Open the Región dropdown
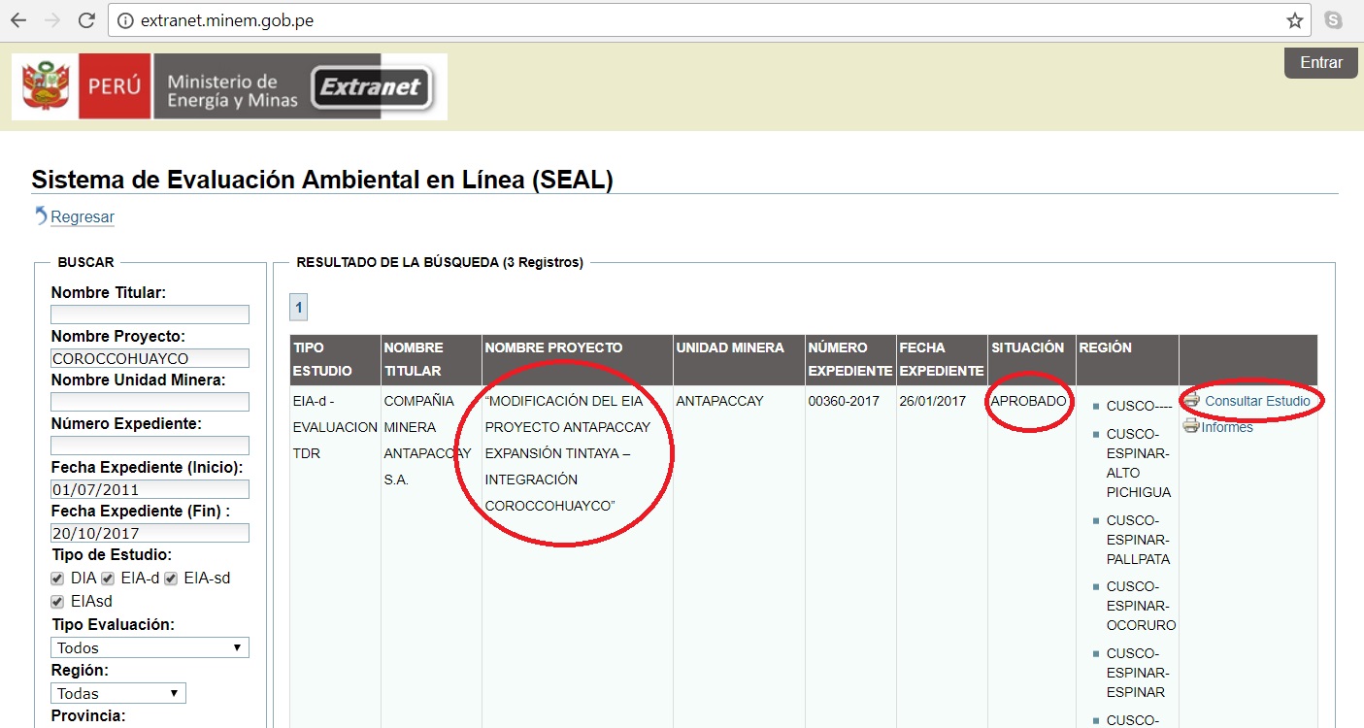 117,693
